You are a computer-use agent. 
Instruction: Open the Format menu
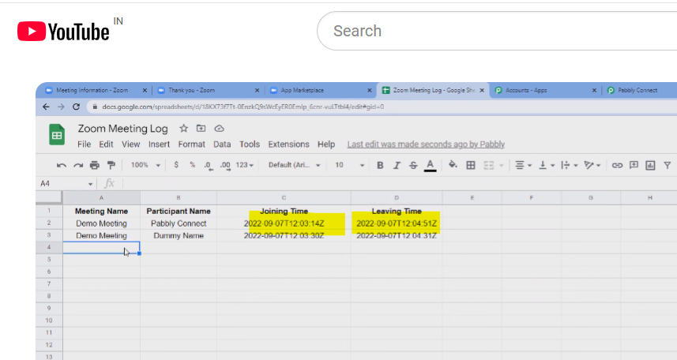[192, 144]
